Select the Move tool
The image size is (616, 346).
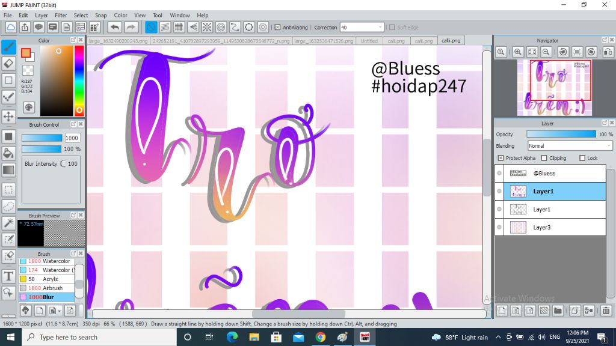click(x=8, y=116)
